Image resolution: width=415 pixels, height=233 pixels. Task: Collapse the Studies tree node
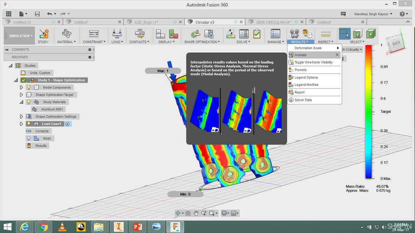click(x=10, y=66)
